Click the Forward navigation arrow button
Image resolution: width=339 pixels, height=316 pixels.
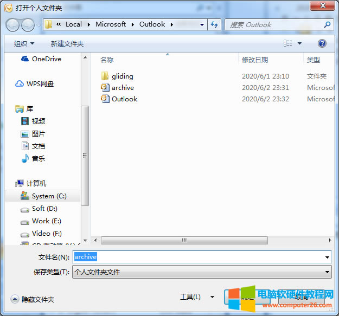coord(28,25)
